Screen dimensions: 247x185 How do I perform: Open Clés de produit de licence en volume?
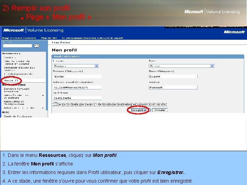point(17,62)
